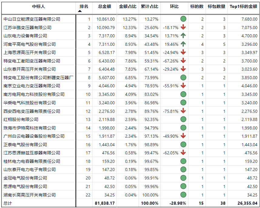The image size is (260, 208).
Task: Click total amount 10,090.79
Action: (x=106, y=28)
